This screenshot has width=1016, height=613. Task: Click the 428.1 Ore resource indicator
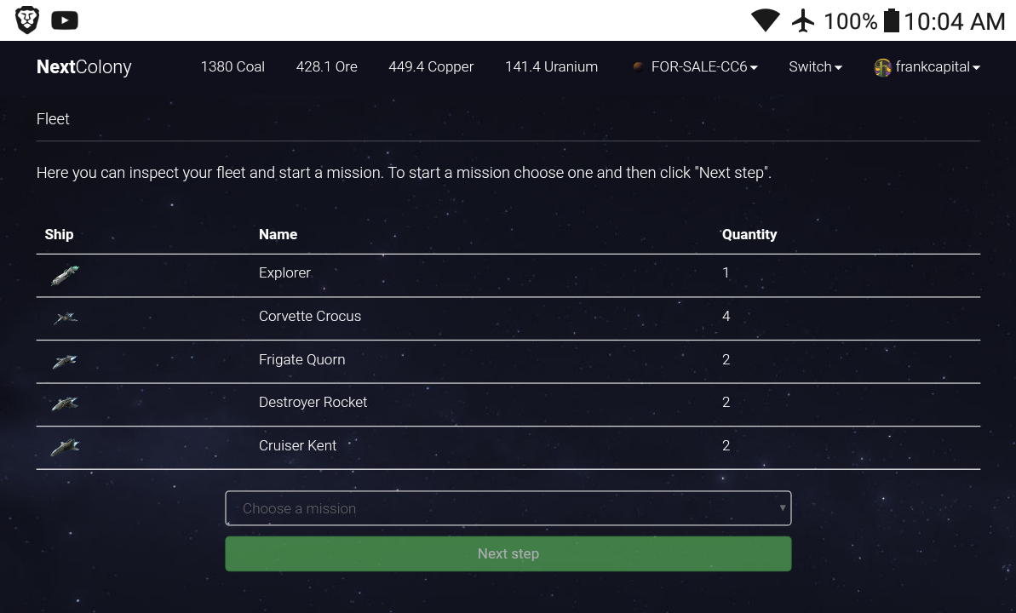[327, 66]
